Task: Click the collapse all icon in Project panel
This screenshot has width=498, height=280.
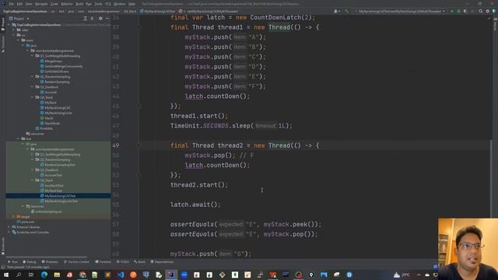Action: point(92,19)
